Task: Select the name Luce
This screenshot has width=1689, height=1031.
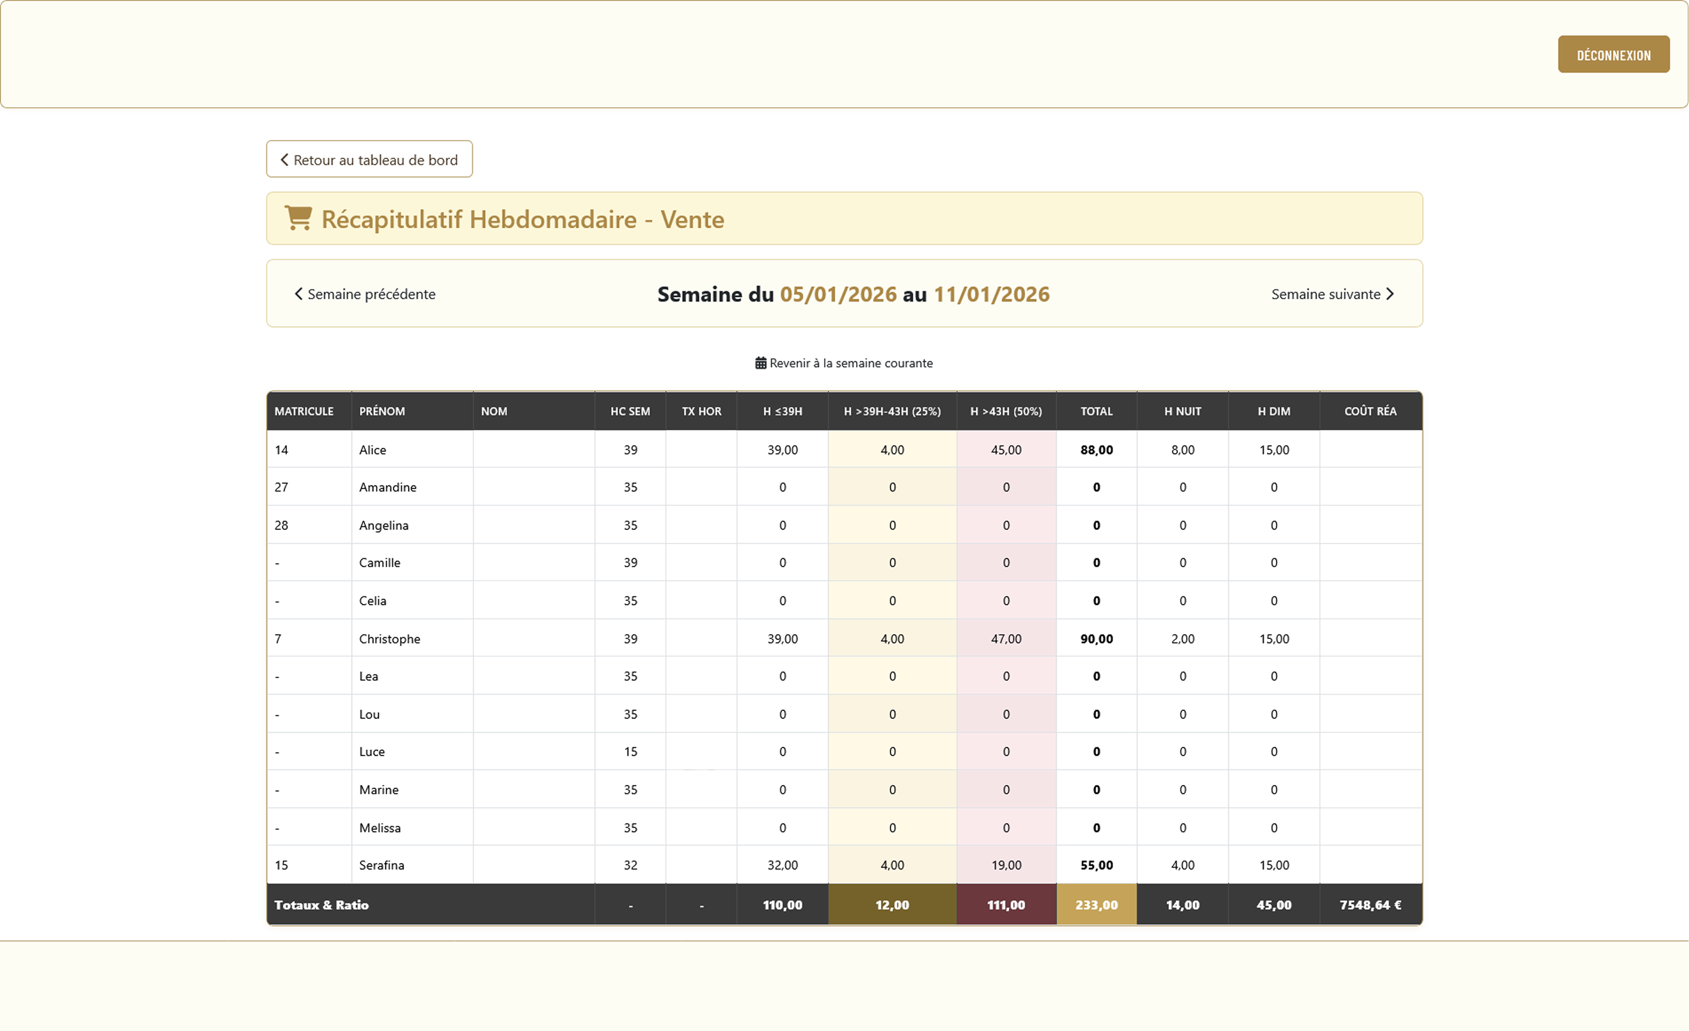Action: coord(372,751)
